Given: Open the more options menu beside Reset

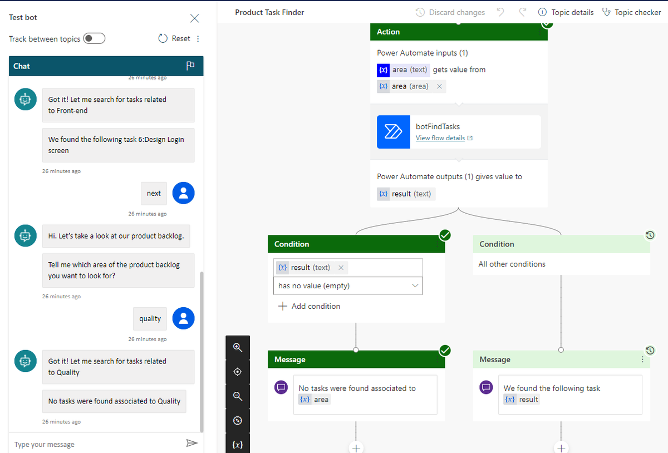Looking at the screenshot, I should (x=198, y=38).
